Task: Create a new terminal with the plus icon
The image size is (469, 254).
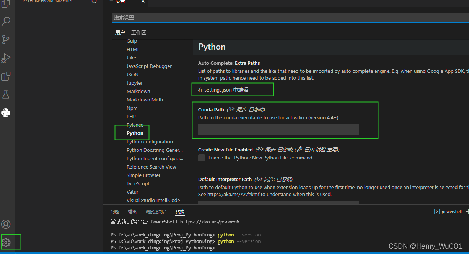Action: [467, 211]
